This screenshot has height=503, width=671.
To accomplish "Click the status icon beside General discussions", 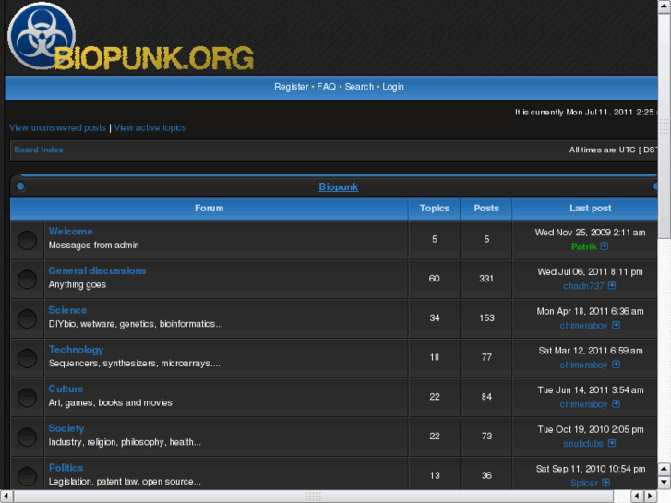I will click(27, 280).
